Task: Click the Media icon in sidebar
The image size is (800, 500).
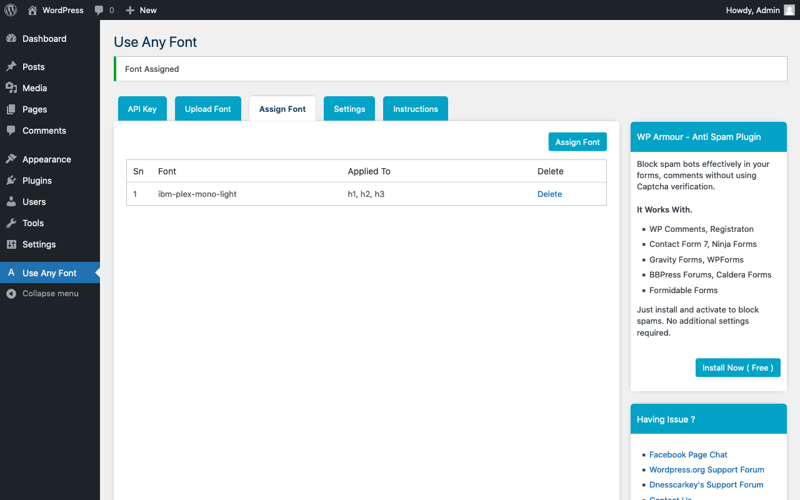Action: point(11,88)
